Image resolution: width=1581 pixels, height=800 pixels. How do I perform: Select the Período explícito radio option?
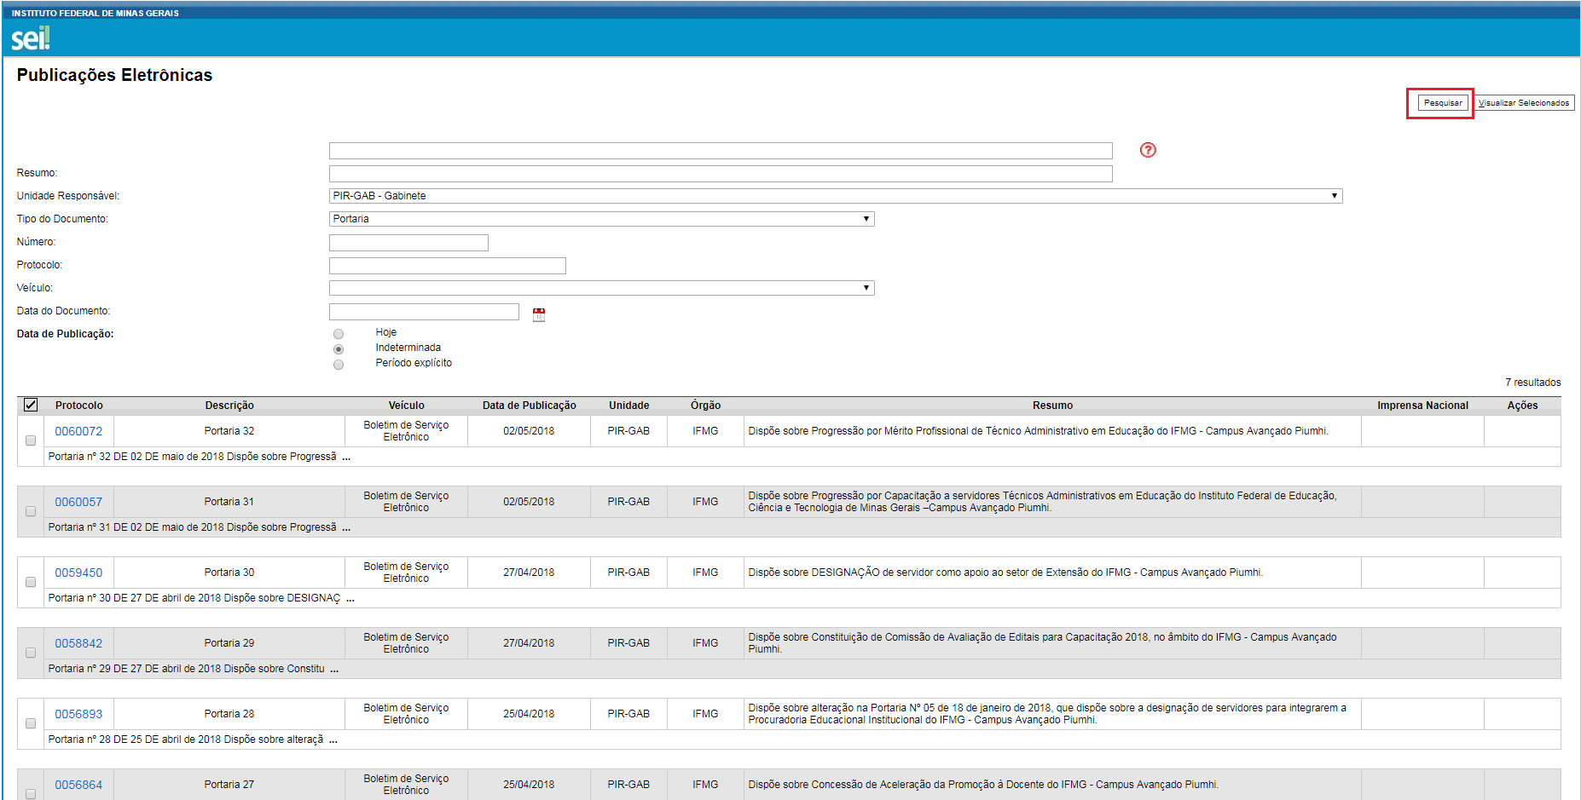click(339, 365)
